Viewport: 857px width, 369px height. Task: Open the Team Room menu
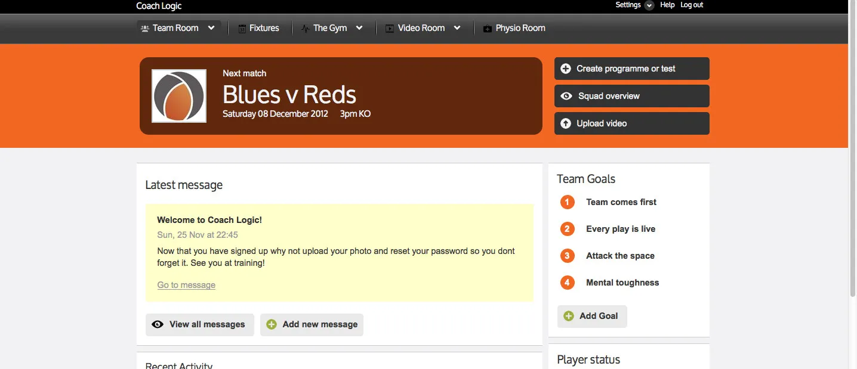(x=179, y=28)
